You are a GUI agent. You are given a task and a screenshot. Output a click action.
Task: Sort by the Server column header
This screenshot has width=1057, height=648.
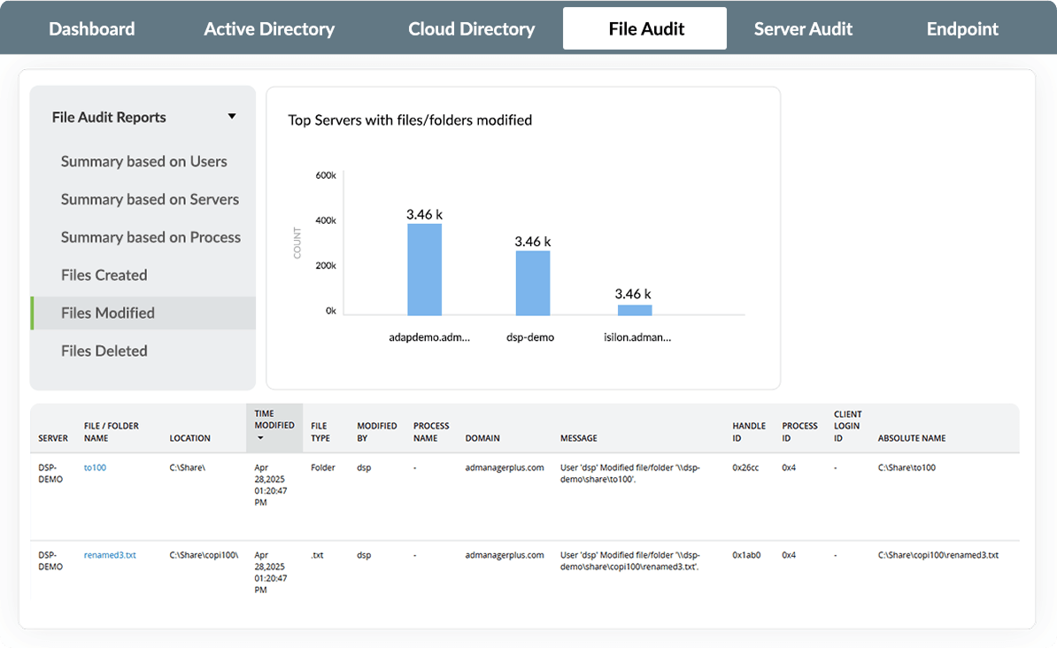point(53,438)
